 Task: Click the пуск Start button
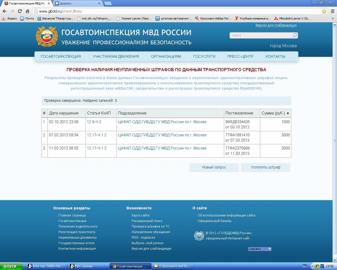click(x=11, y=266)
